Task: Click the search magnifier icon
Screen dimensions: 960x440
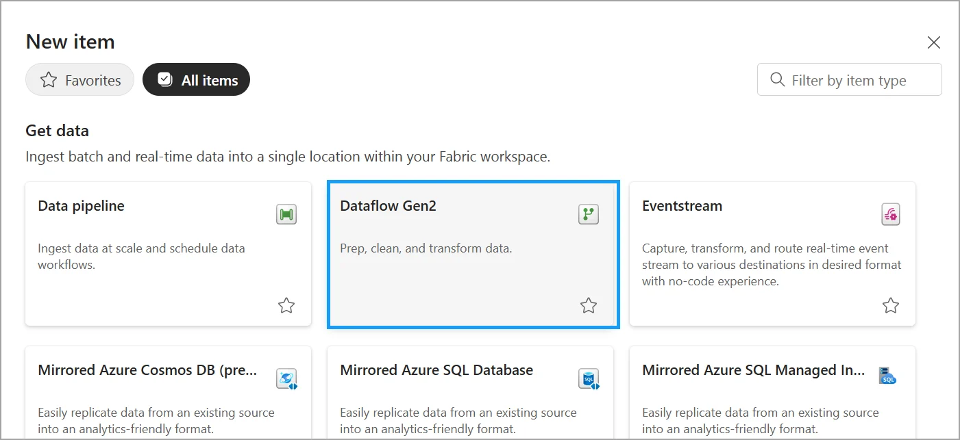Action: point(777,80)
